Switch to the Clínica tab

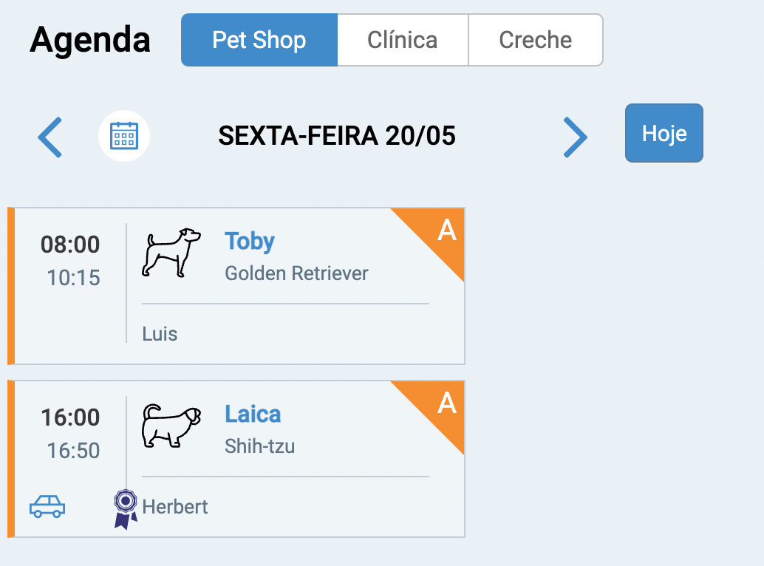click(x=403, y=40)
